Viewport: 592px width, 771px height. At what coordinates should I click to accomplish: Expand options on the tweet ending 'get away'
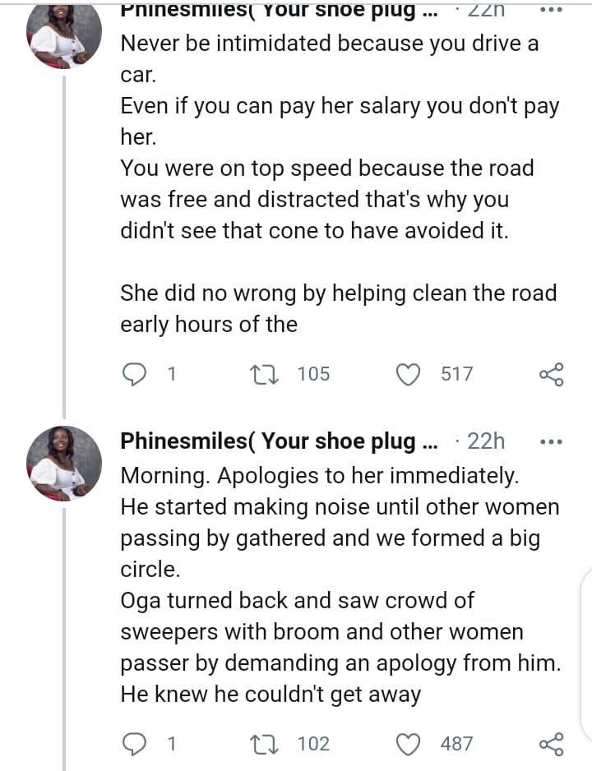549,441
